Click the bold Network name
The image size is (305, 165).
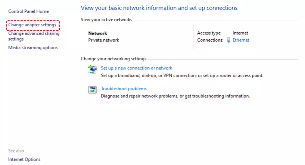(x=98, y=33)
